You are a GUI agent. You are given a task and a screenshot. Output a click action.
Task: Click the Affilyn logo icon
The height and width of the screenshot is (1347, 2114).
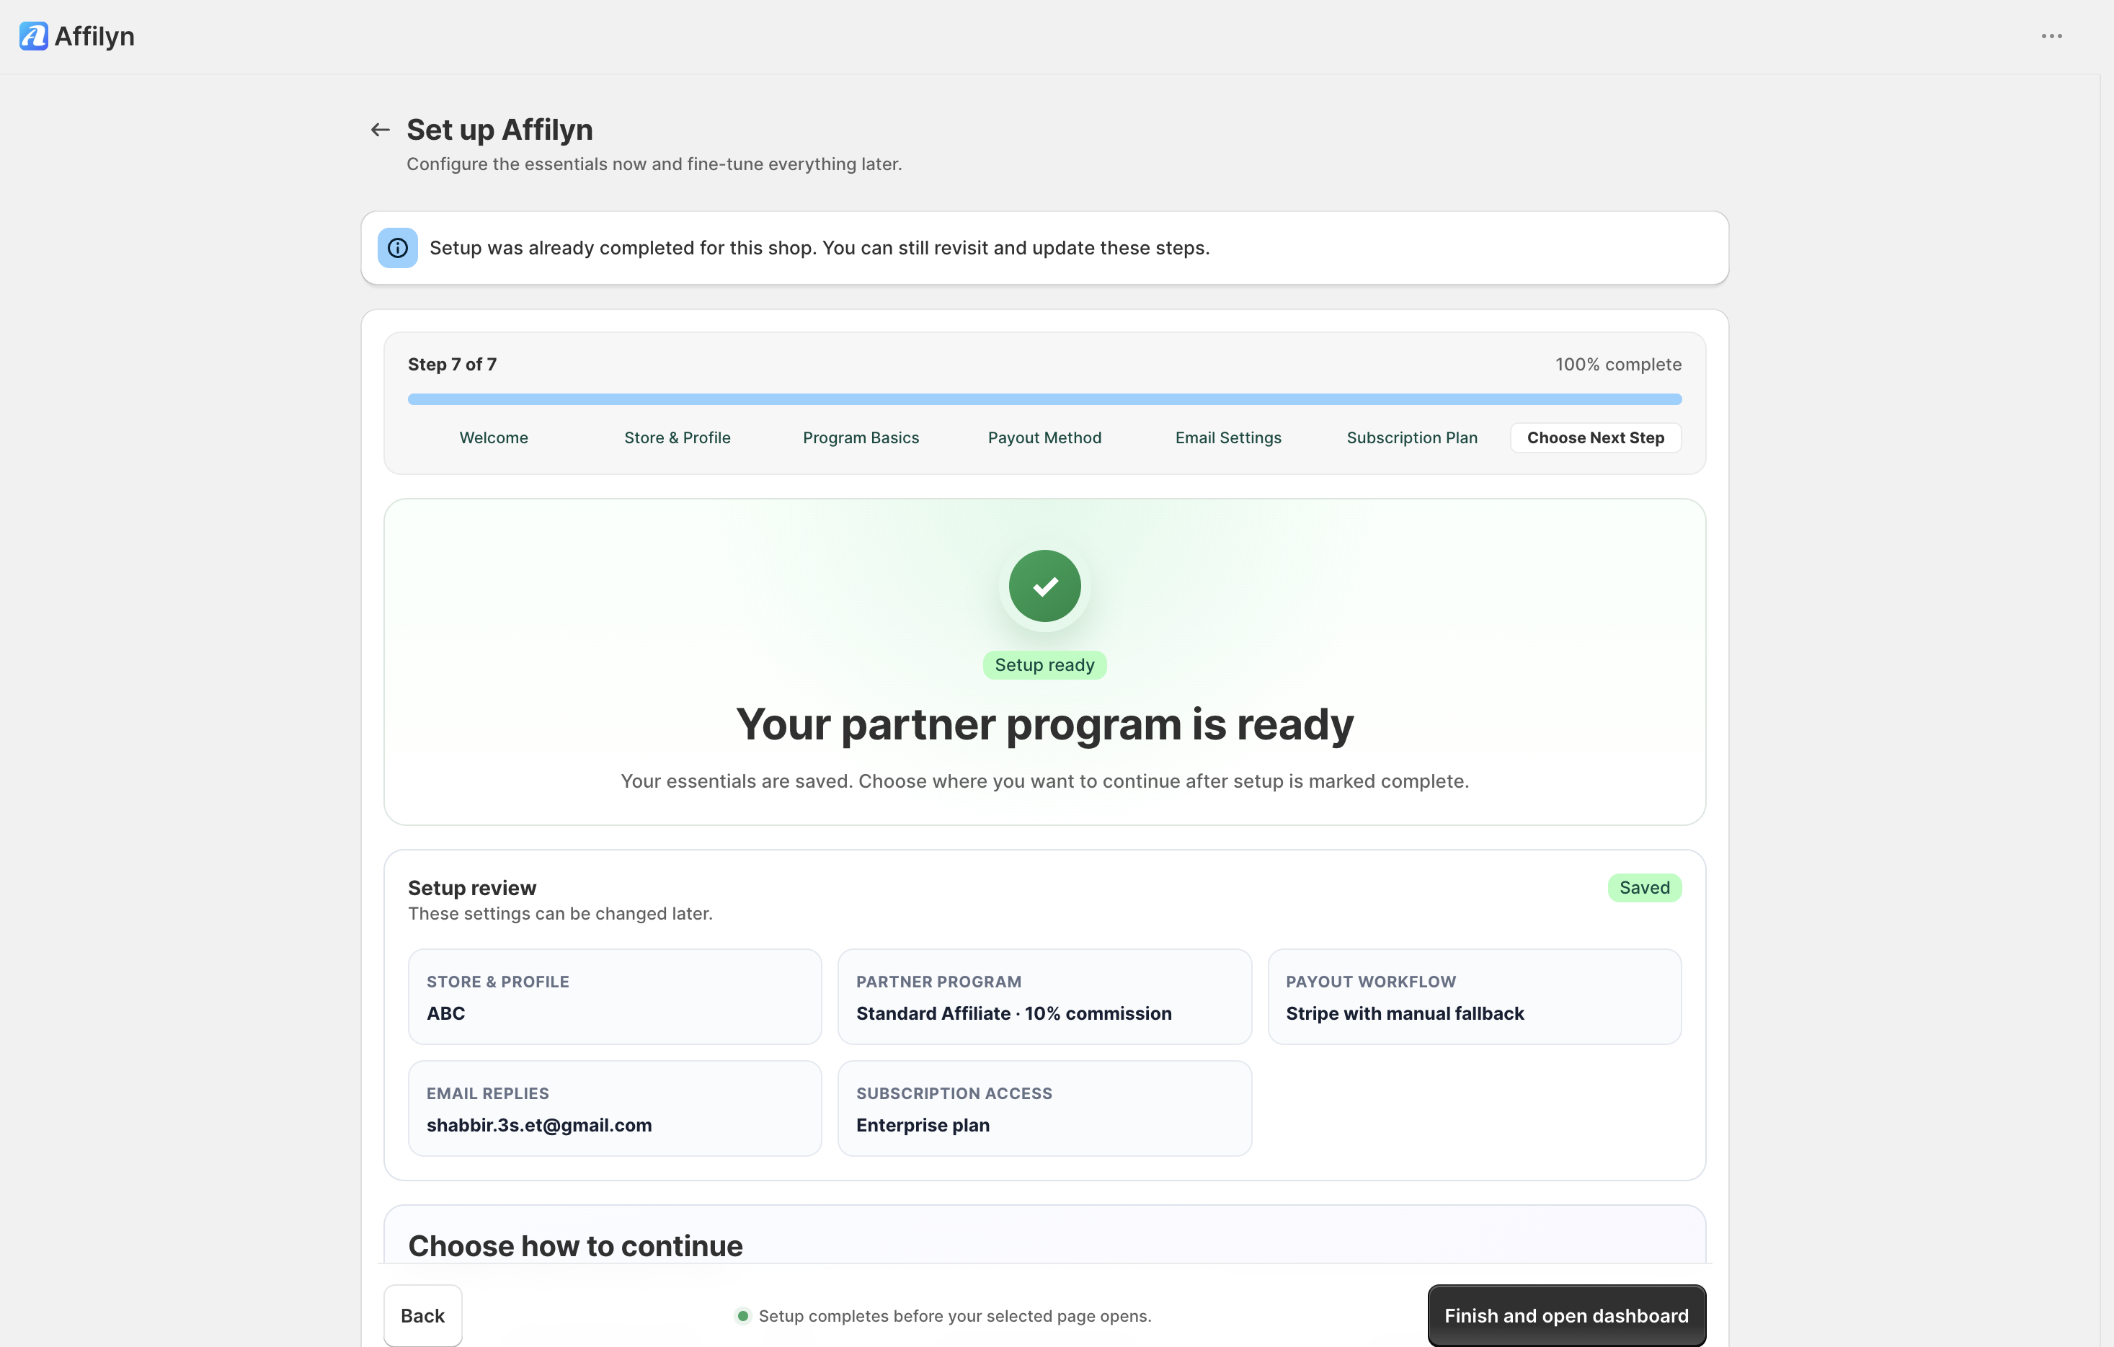(x=33, y=36)
